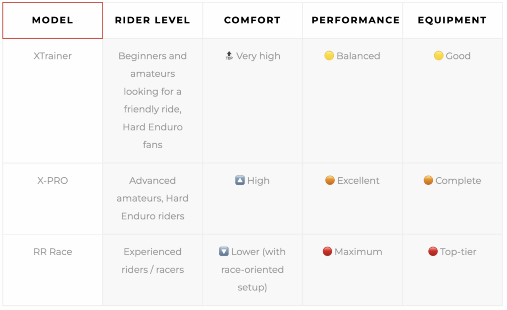Click the red circle next to Top-tier

click(x=433, y=251)
